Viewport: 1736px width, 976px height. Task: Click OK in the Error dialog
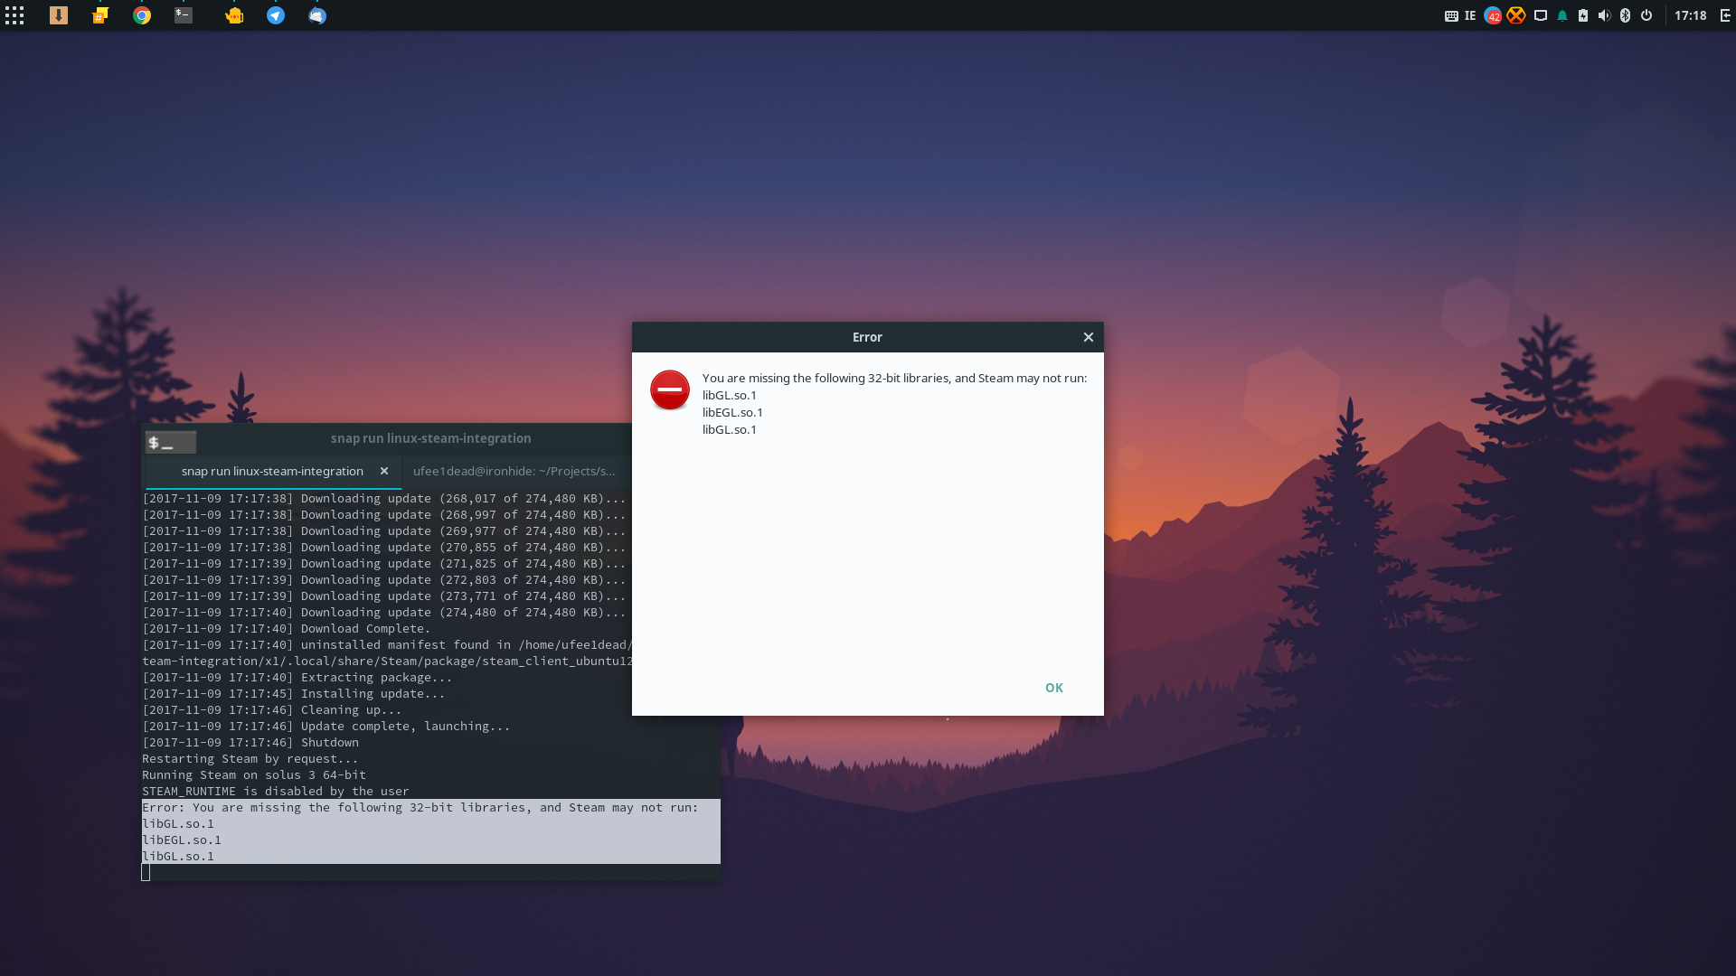(1054, 688)
